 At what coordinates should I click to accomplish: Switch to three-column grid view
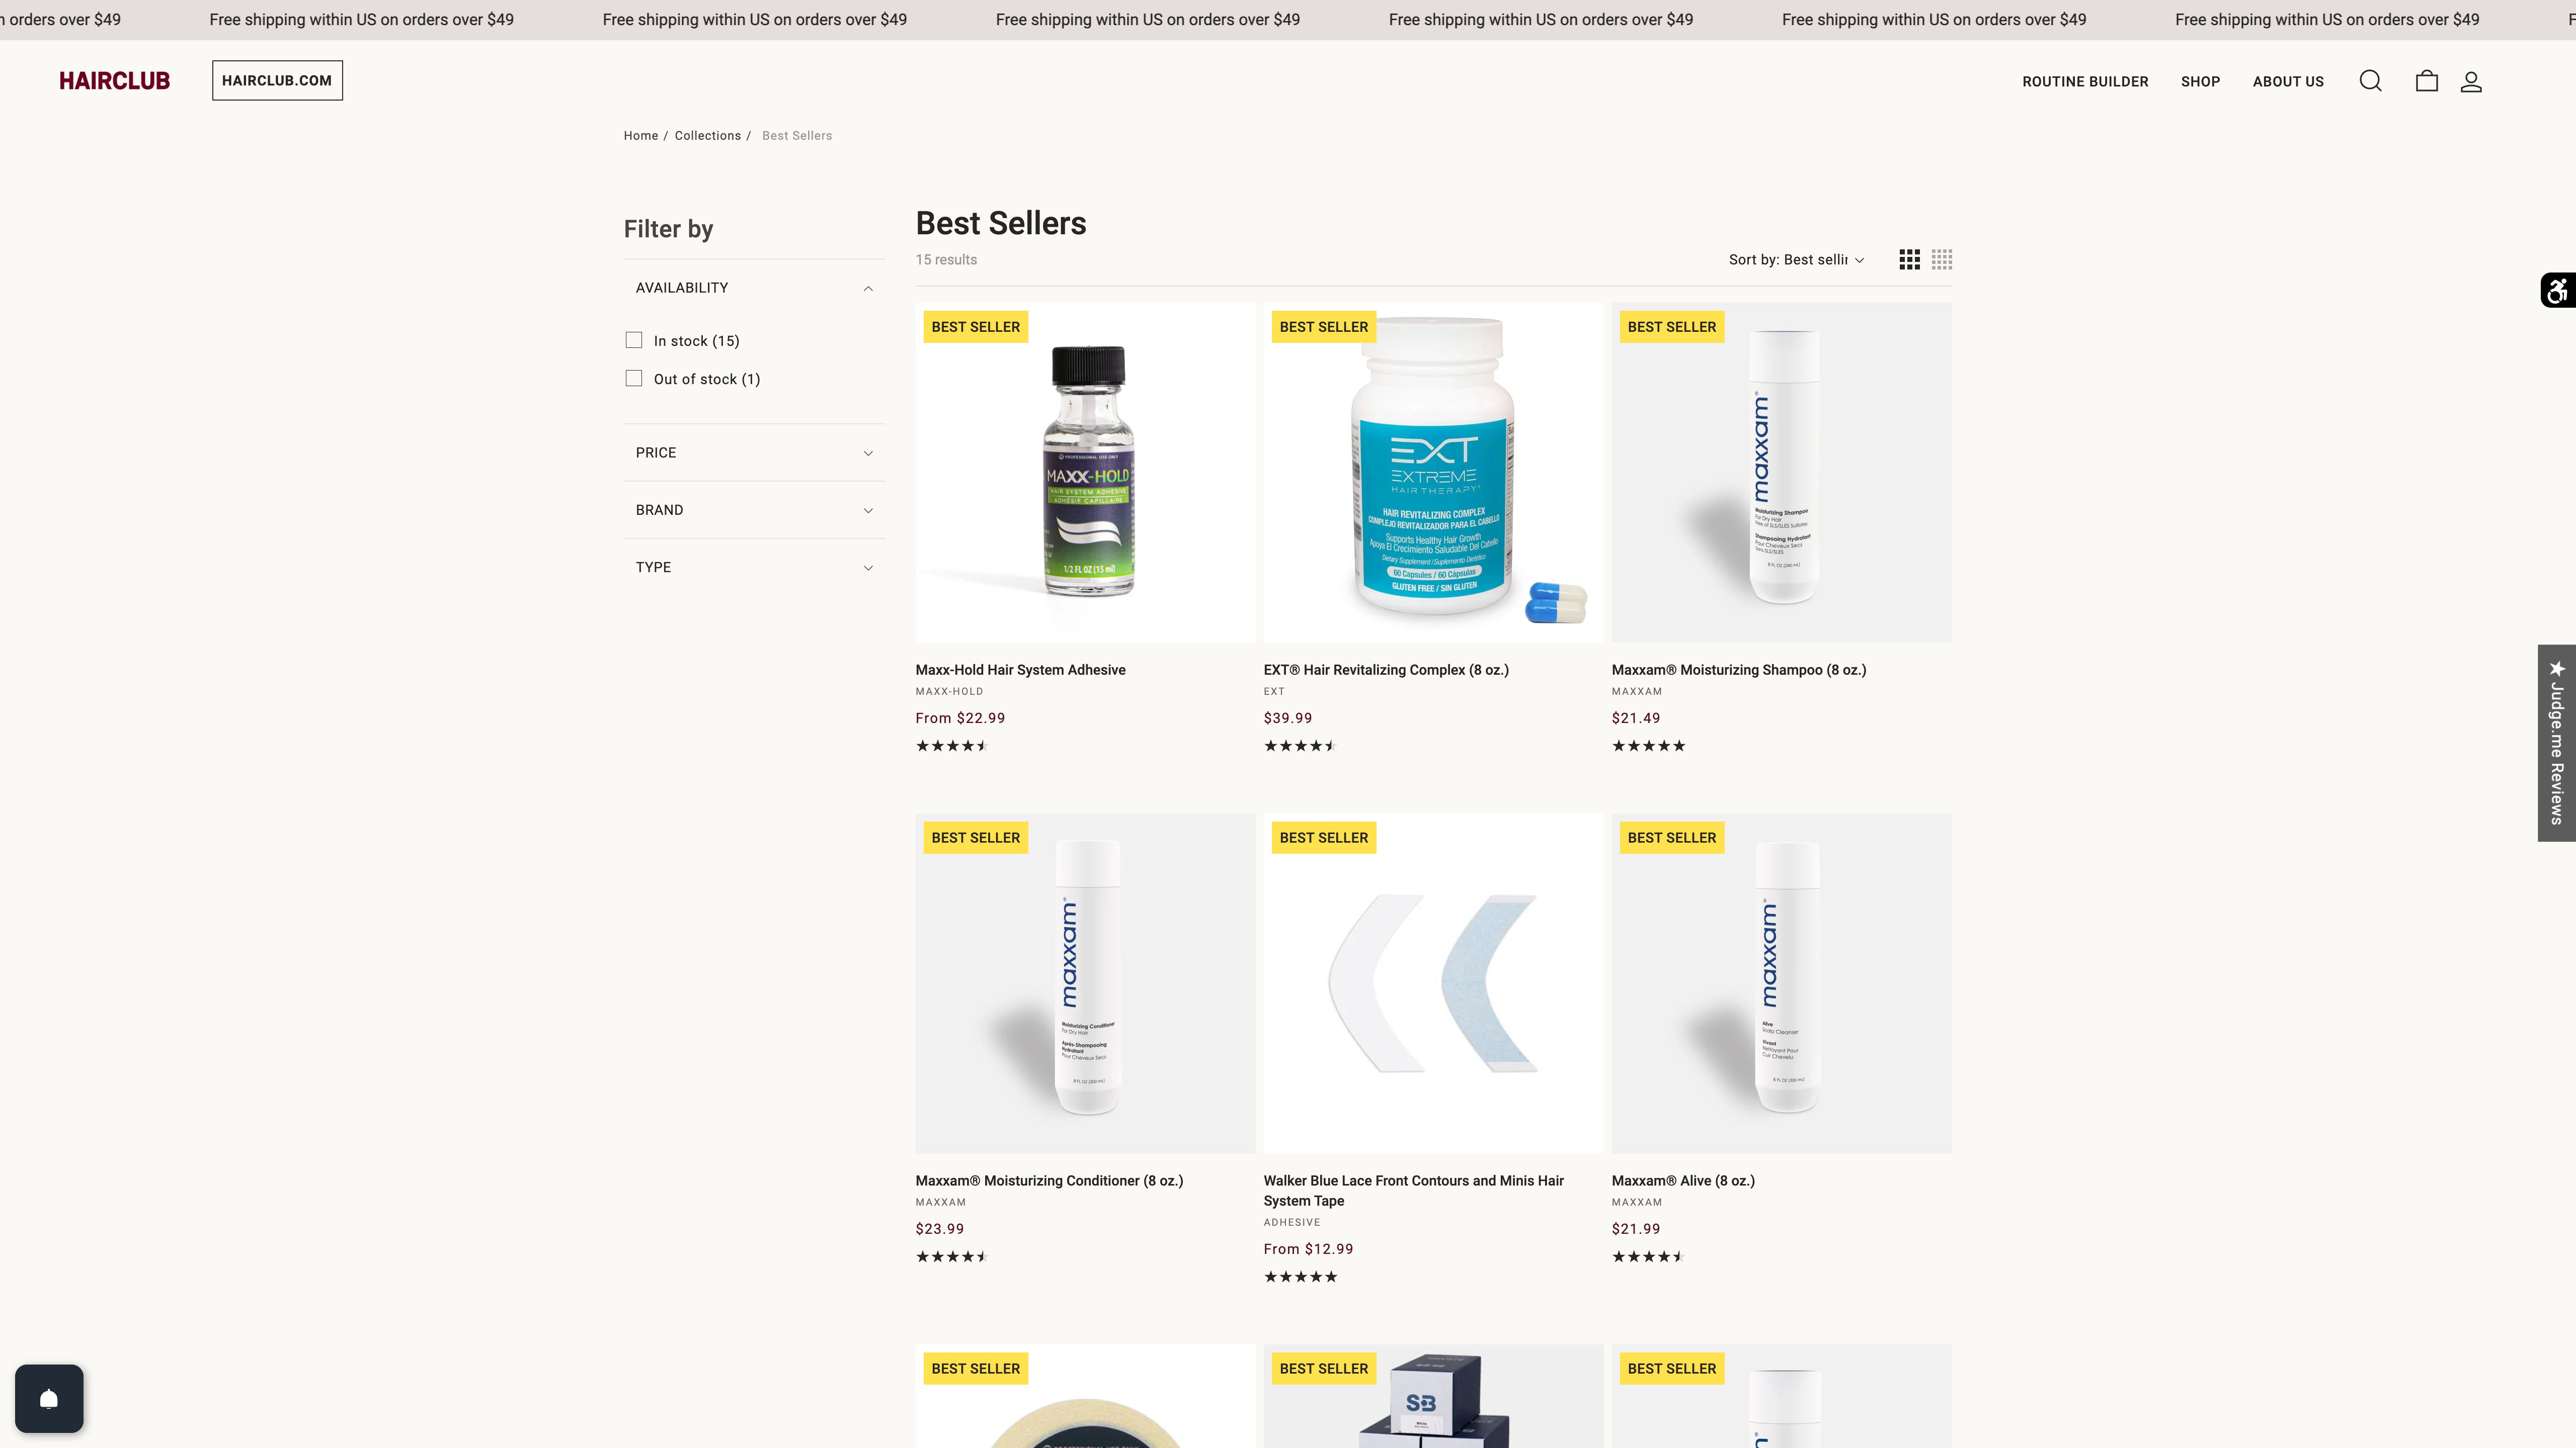click(1909, 260)
